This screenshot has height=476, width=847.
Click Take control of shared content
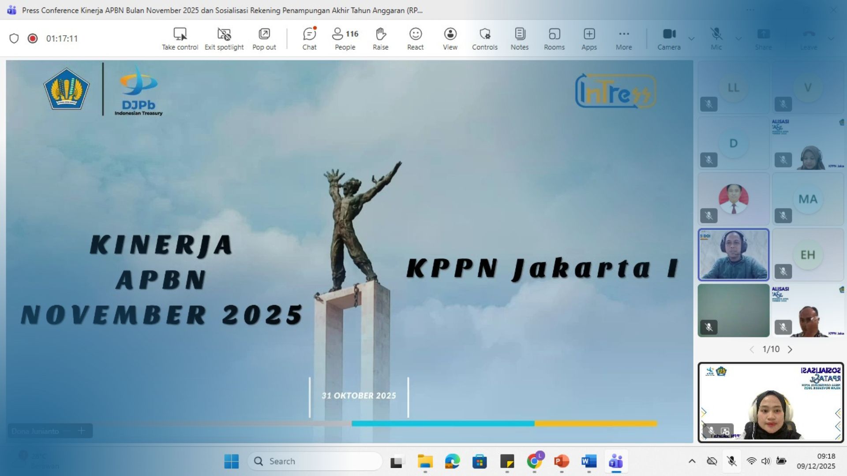[x=180, y=39]
